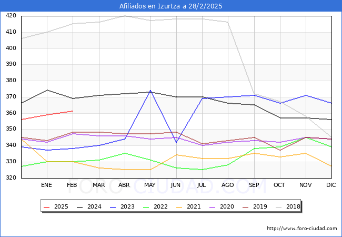
Task: Click the MAY month axis label
Action: click(x=150, y=185)
